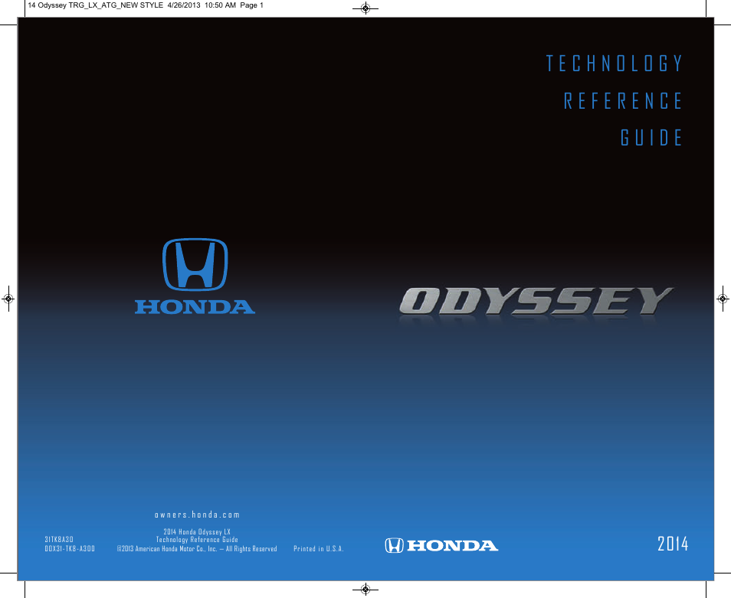Click the small 'Technology Reference Guide' line
731x598 pixels.
pos(197,540)
